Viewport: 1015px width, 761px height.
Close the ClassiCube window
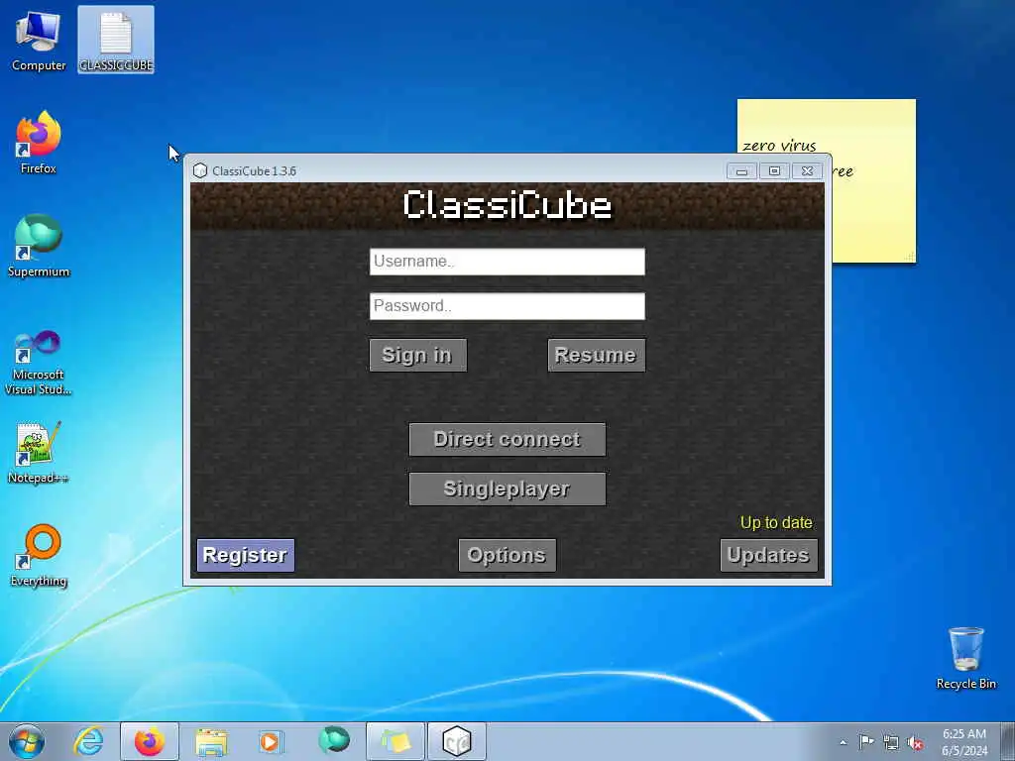(x=807, y=170)
